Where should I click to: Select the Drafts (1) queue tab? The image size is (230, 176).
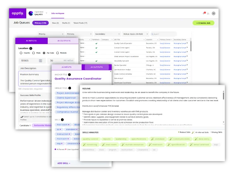pos(66,23)
